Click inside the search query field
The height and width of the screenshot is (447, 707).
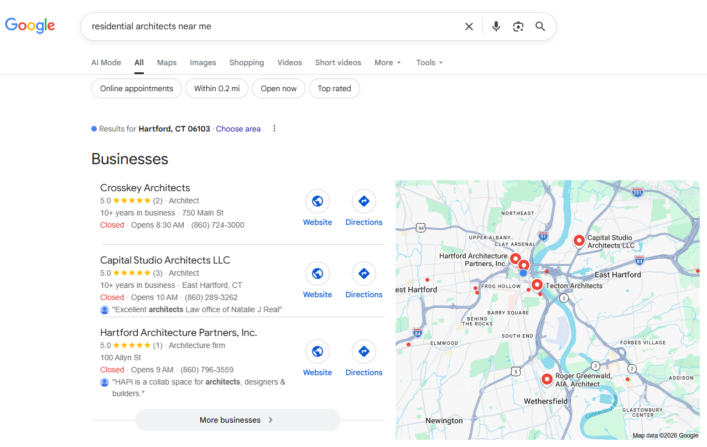click(271, 27)
